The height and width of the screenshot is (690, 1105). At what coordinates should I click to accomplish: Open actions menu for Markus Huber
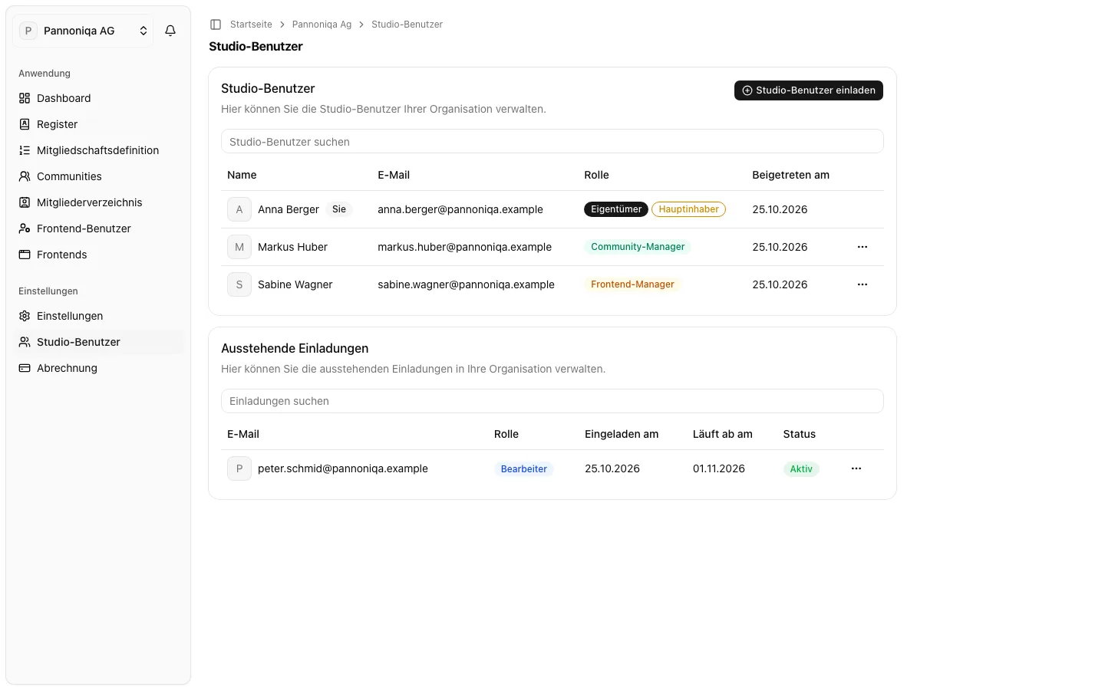click(x=863, y=247)
